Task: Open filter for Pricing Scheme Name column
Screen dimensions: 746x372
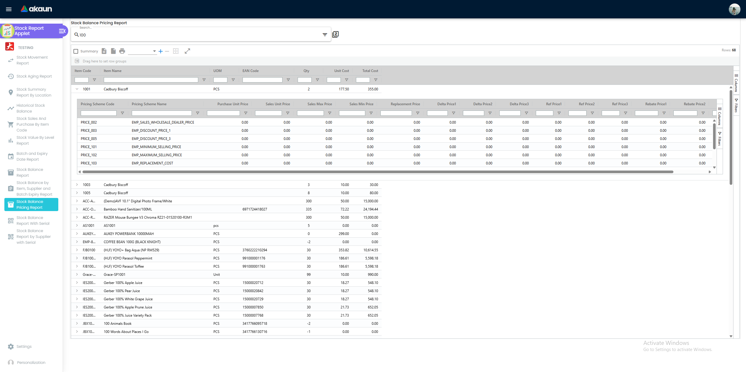Action: (x=198, y=113)
